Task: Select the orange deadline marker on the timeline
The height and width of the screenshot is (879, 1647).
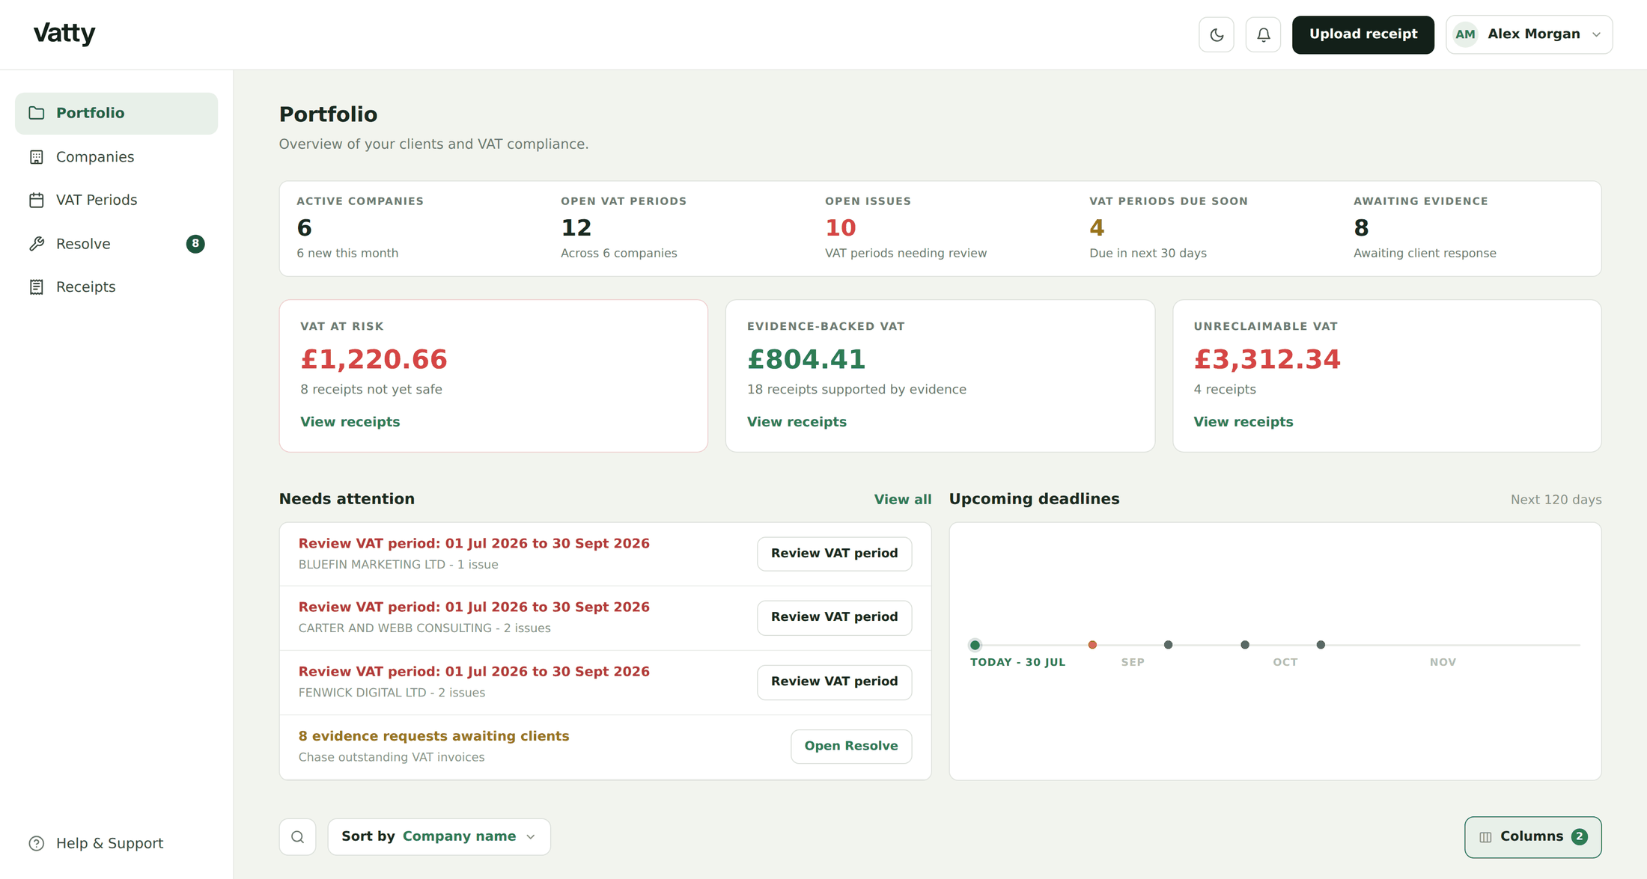Action: [x=1092, y=645]
